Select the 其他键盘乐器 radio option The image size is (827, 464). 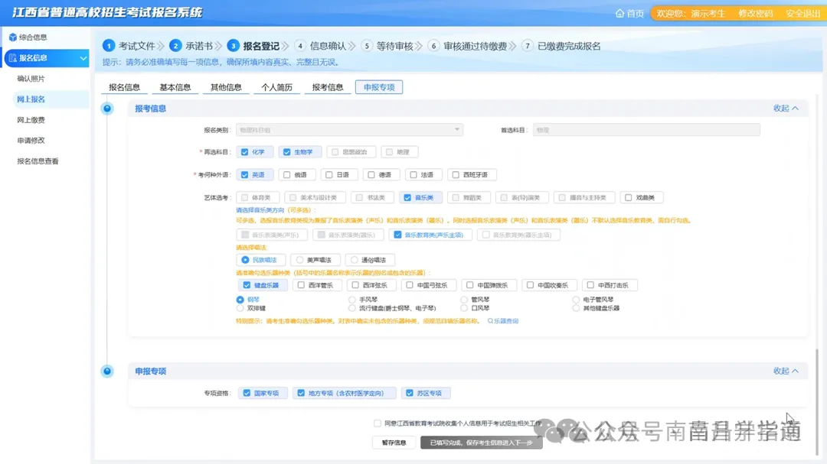[576, 308]
